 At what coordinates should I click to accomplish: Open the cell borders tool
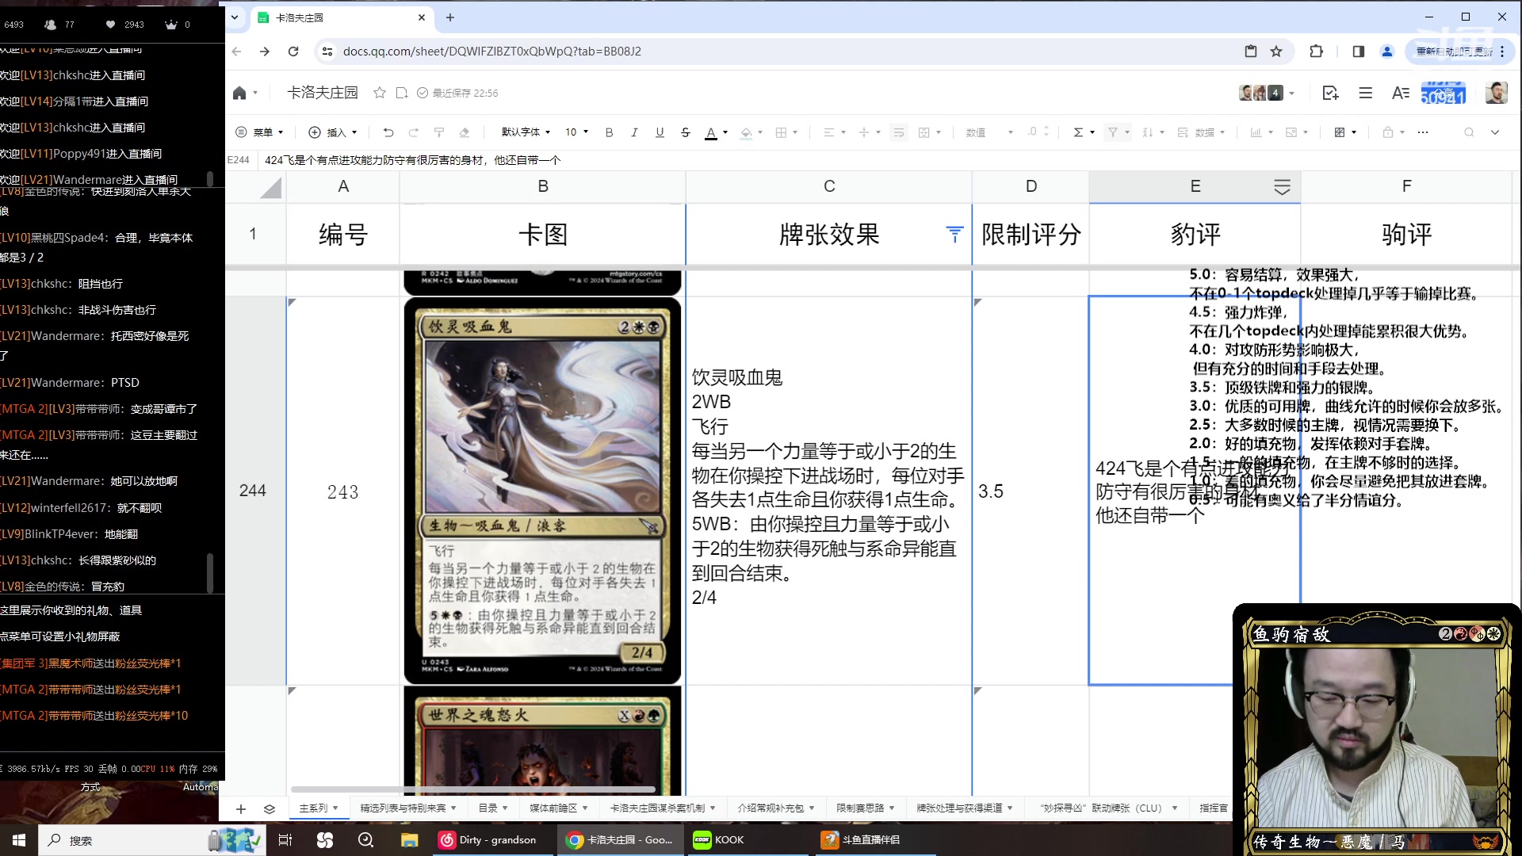tap(781, 132)
